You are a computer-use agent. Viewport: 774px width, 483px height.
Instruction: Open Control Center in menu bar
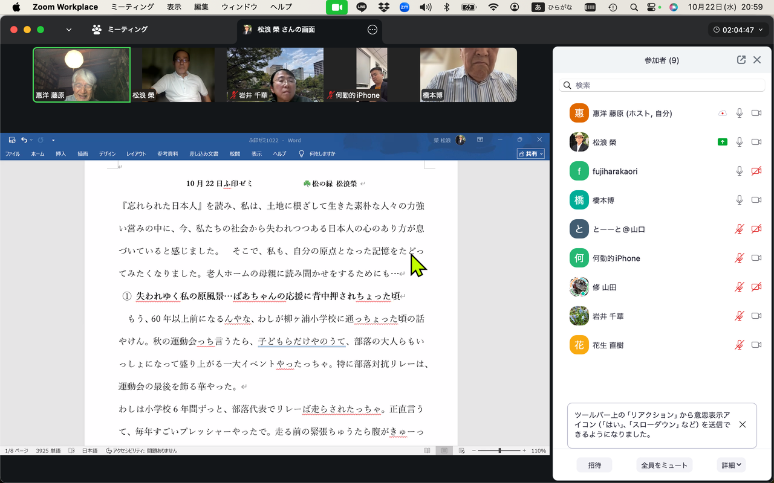[651, 7]
